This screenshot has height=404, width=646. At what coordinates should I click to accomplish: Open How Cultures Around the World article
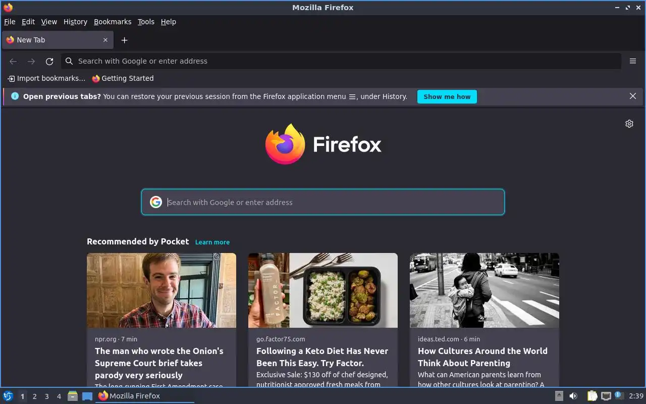(482, 357)
